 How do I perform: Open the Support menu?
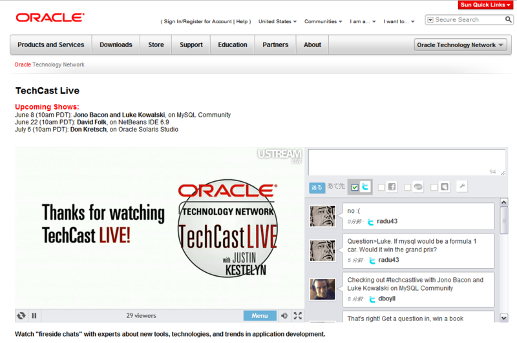[x=191, y=44]
